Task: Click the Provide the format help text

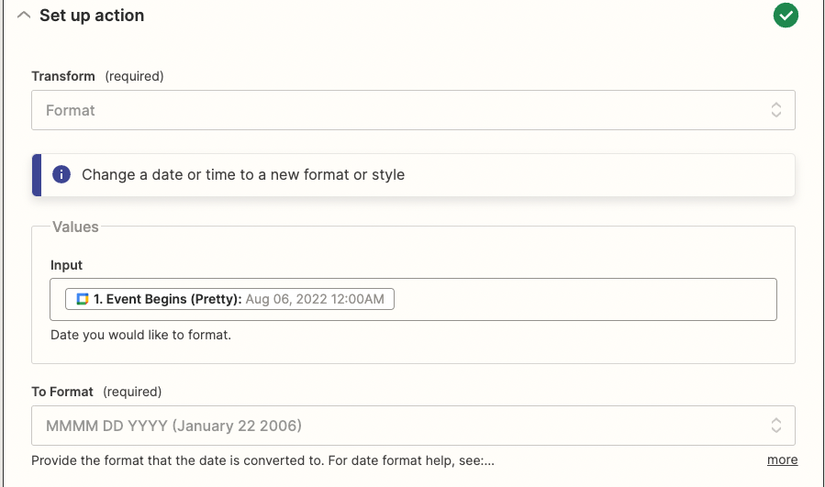Action: pos(262,460)
